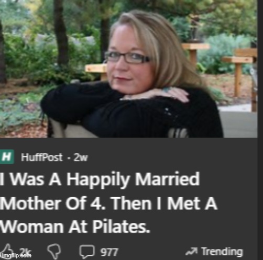Select the Trending label
The image size is (263, 260).
coord(222,252)
